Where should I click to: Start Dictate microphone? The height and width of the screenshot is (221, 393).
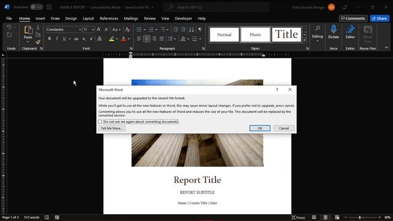333,32
